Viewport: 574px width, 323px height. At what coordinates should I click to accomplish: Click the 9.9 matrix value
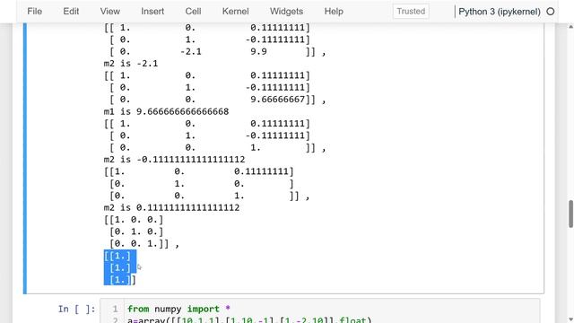(258, 51)
